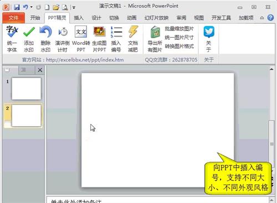Viewport: 277px width, 203px height.
Task: Close the slide thumbnail pane
Action: click(x=40, y=70)
